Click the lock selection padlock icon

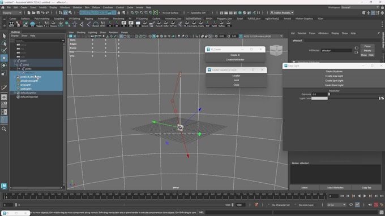(x=119, y=13)
